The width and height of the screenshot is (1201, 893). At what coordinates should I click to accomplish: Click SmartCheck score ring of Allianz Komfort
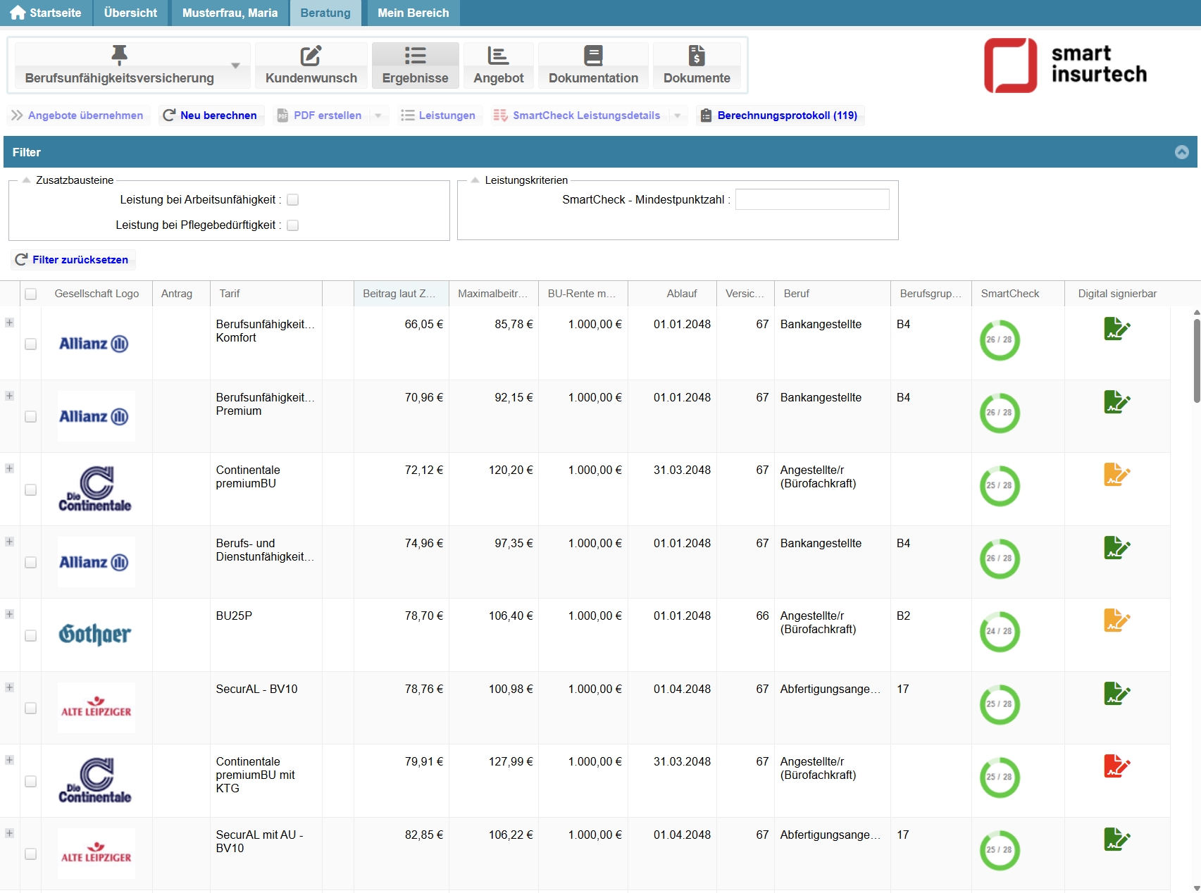pyautogui.click(x=999, y=340)
